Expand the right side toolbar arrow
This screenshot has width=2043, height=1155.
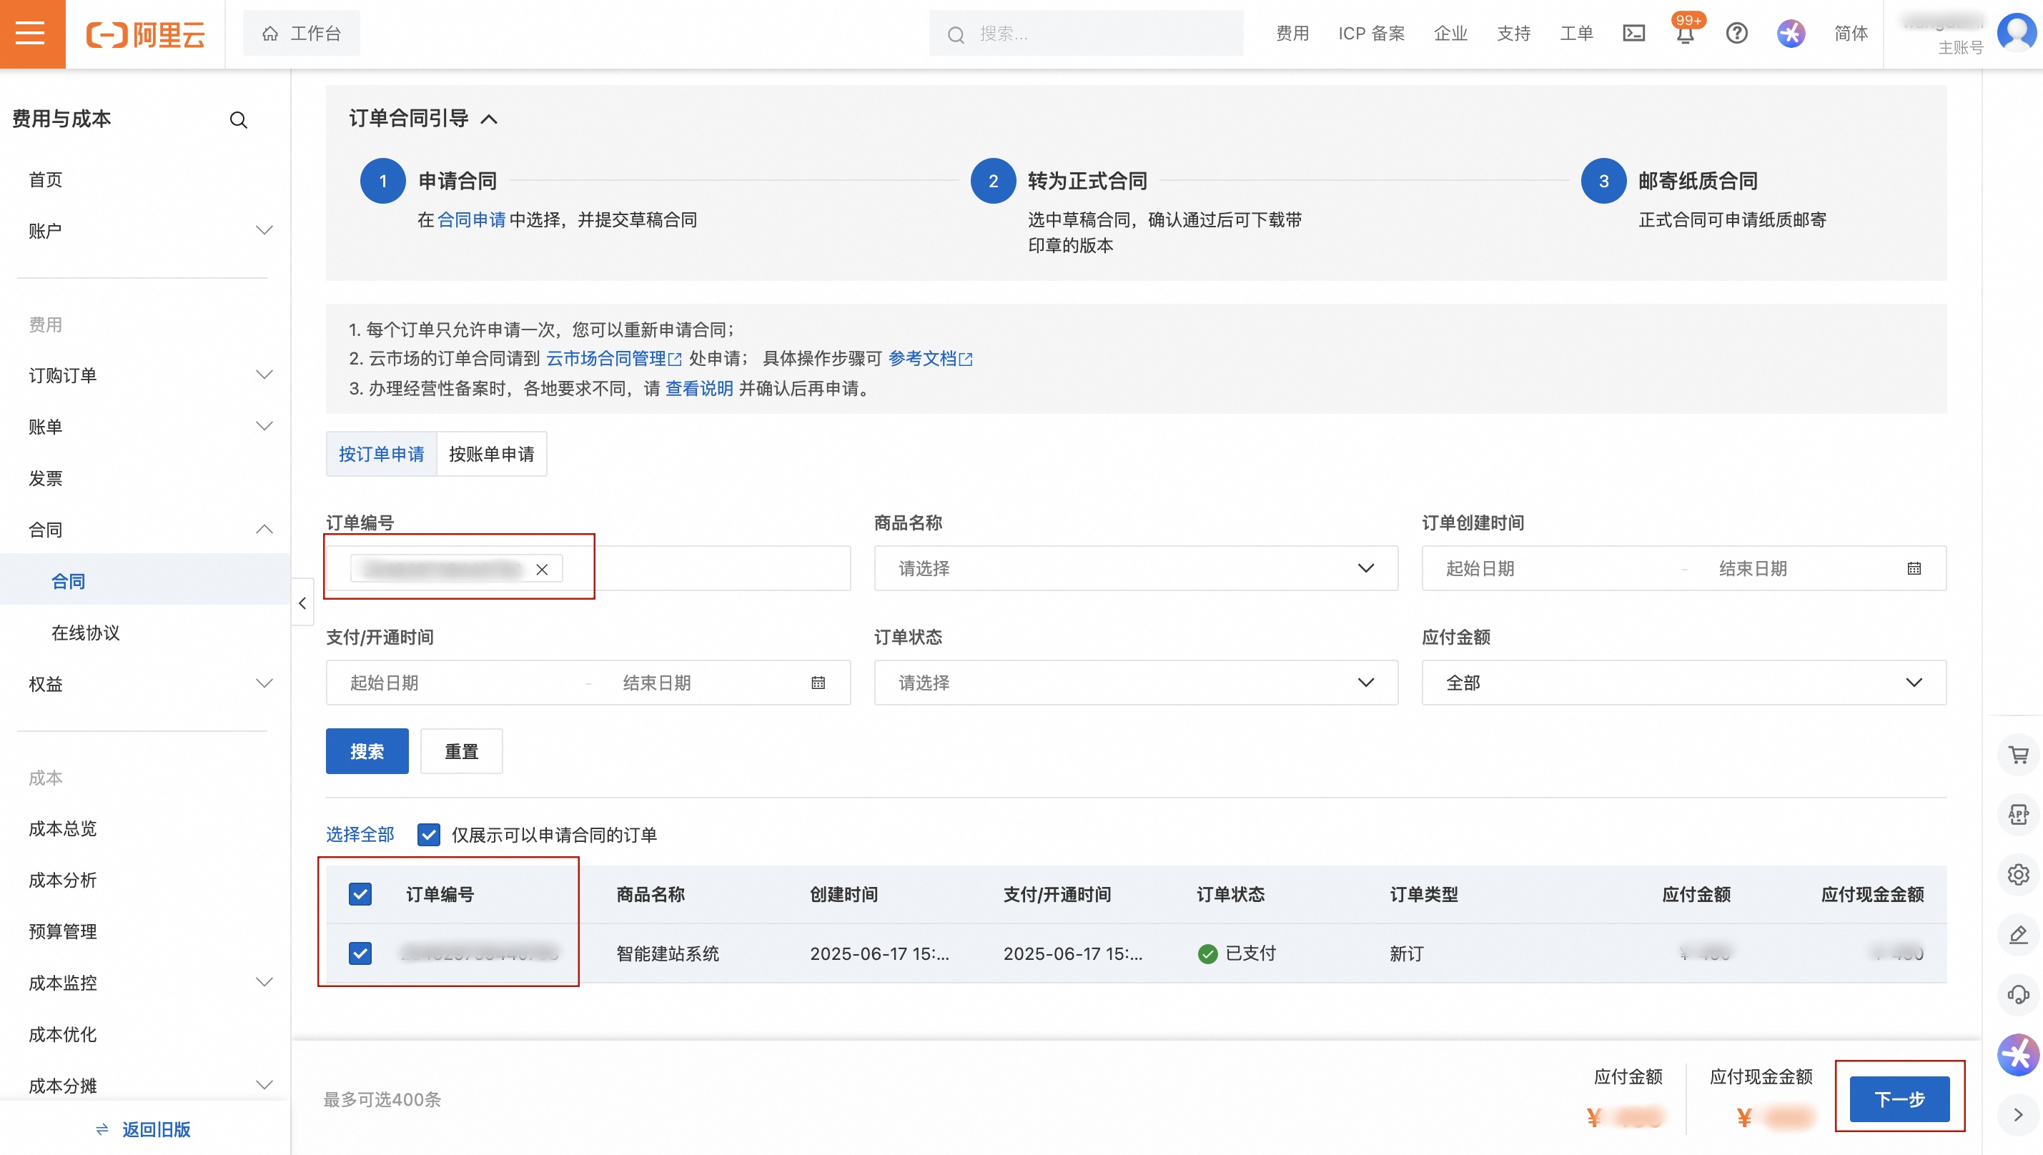click(x=2017, y=1114)
